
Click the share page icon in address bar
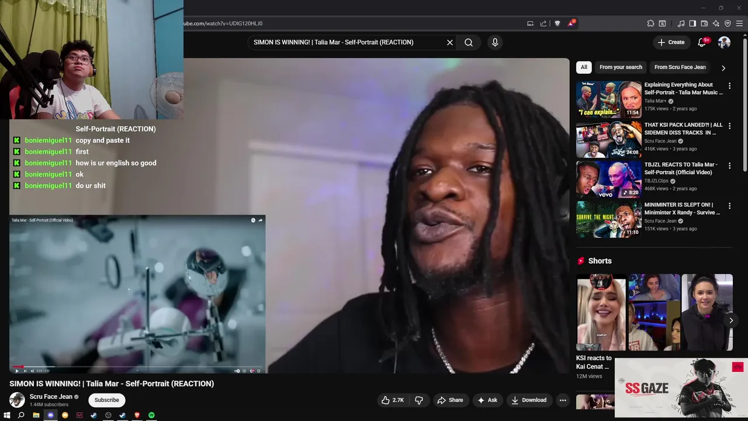(543, 23)
